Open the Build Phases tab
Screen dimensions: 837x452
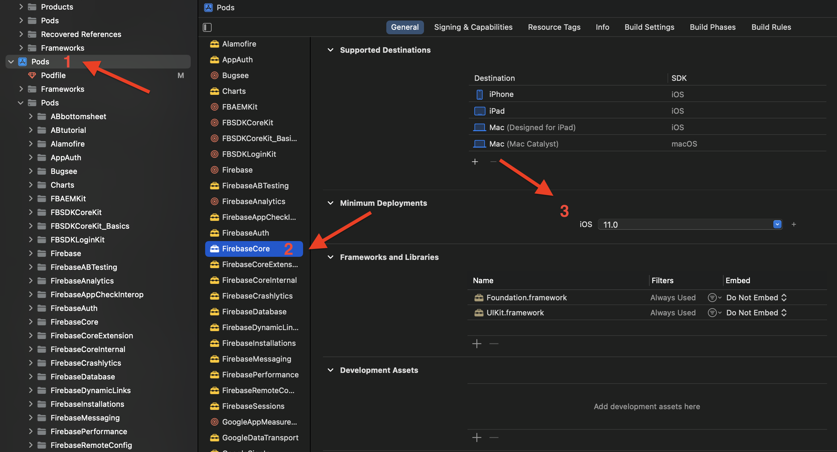pos(713,27)
